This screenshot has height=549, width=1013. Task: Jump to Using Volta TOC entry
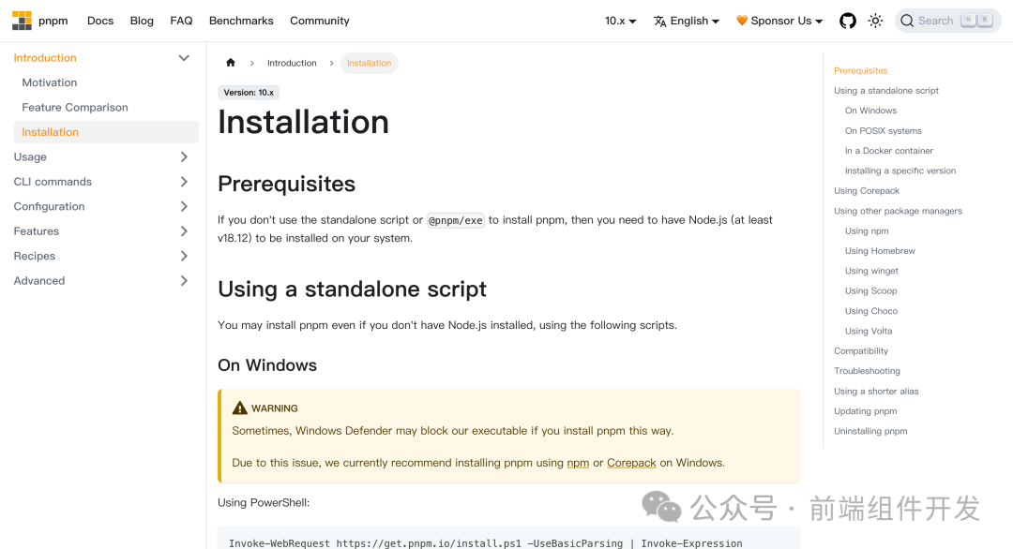click(x=869, y=331)
